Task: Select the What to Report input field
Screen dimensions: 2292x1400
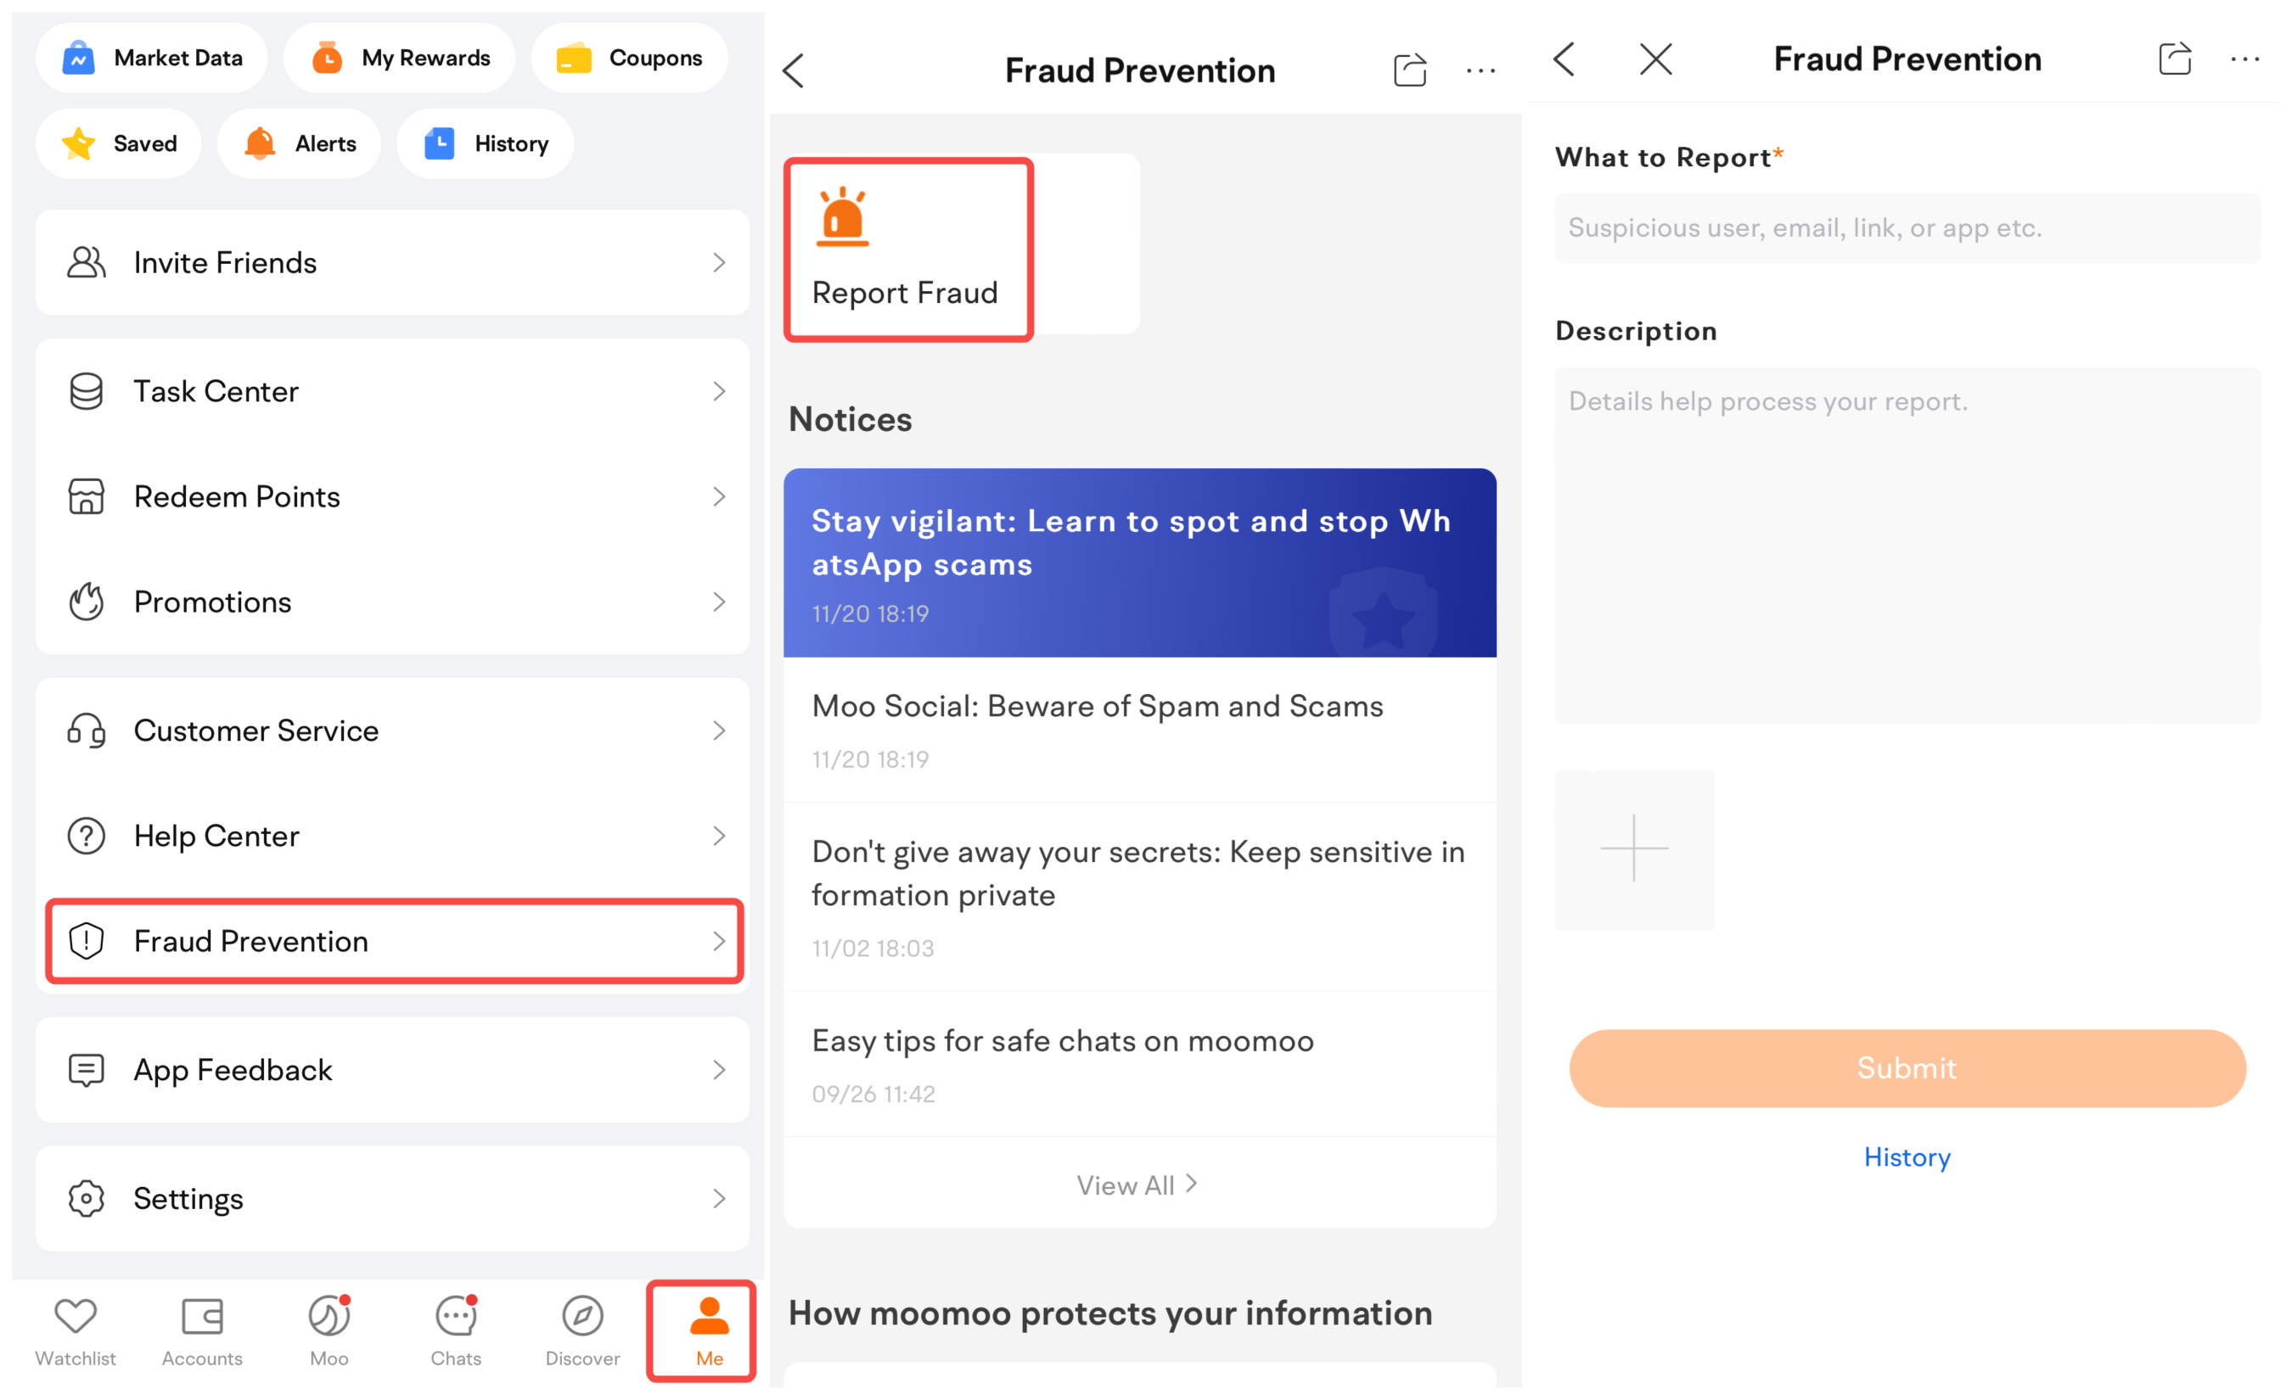Action: (1904, 227)
